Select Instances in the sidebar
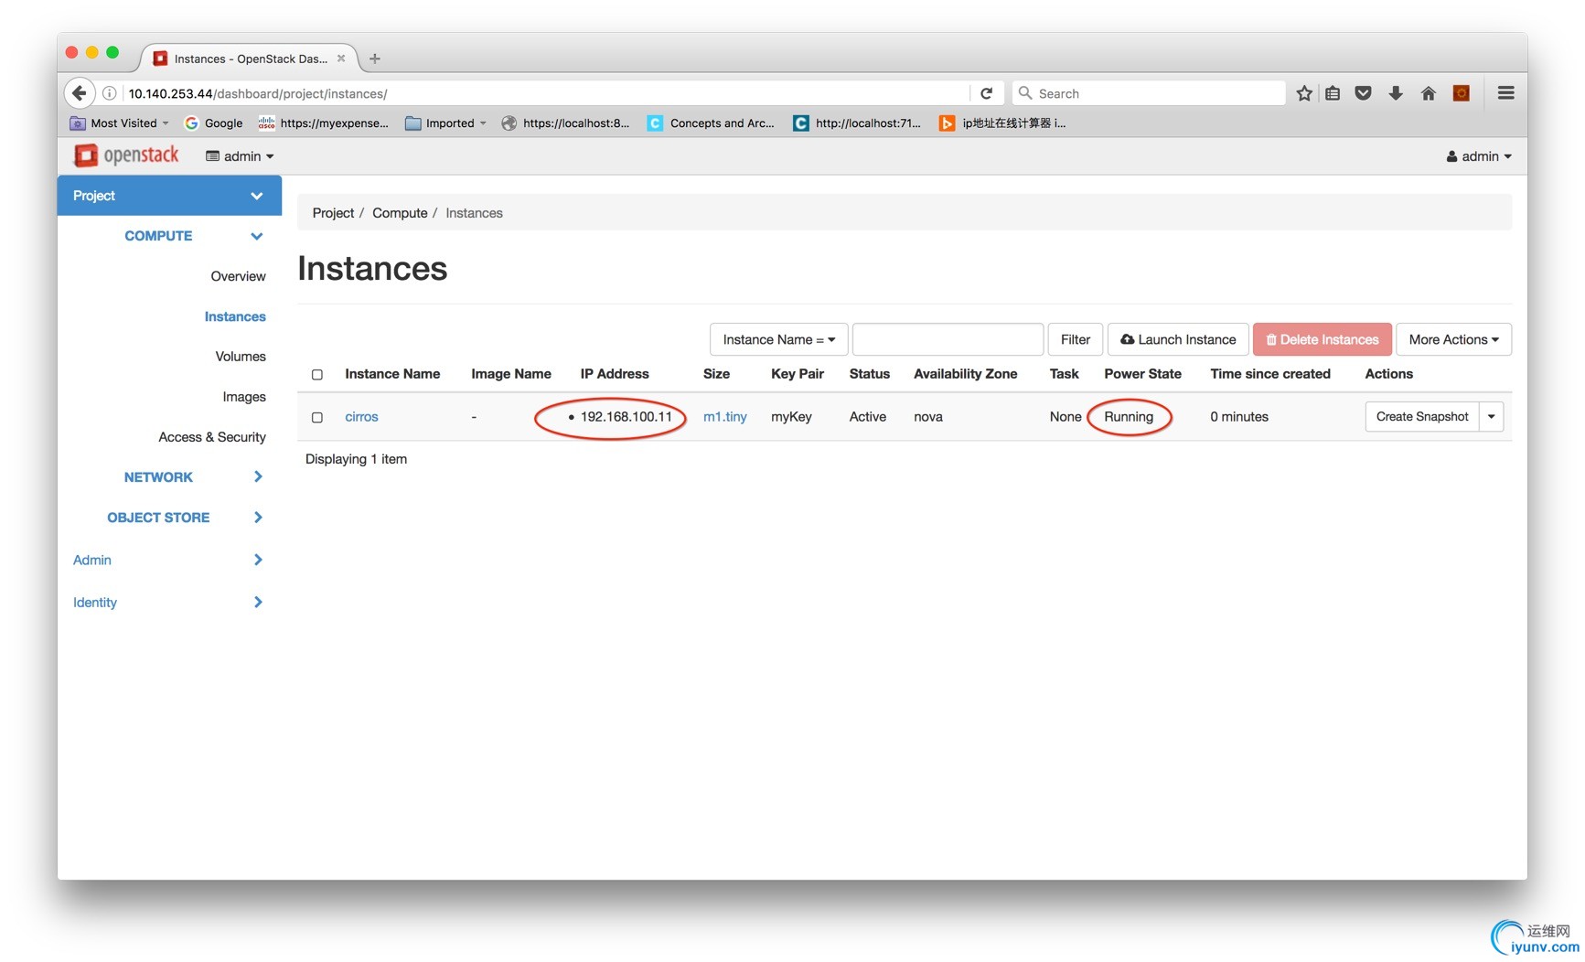1585x962 pixels. point(235,316)
